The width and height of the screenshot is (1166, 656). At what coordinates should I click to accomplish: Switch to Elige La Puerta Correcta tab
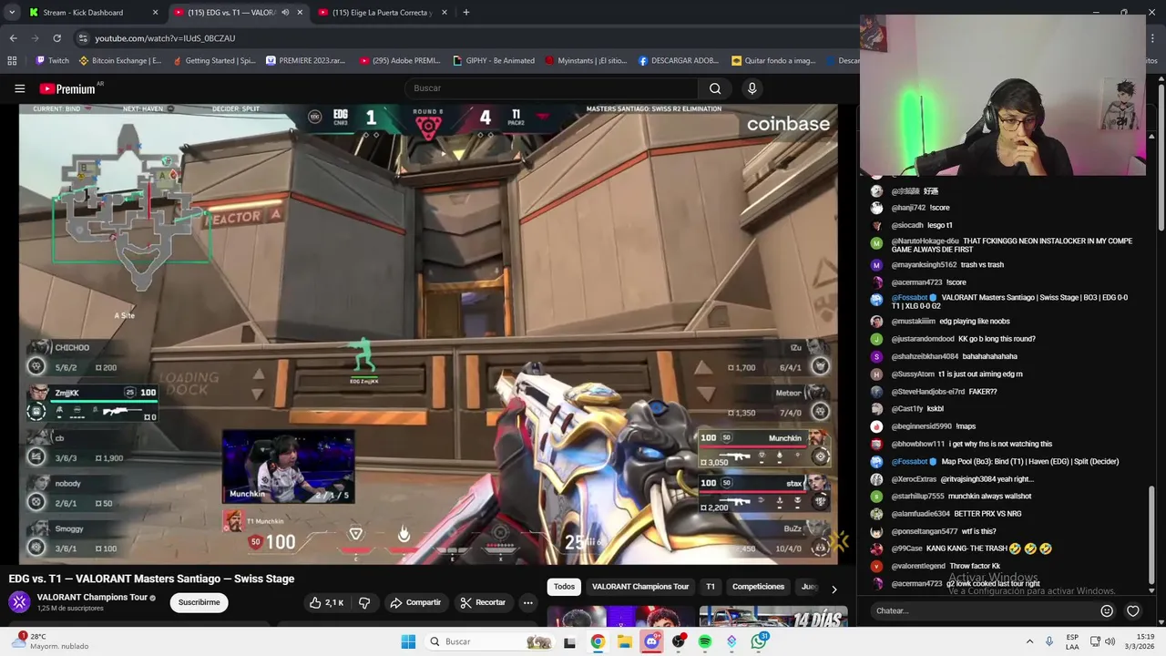[382, 13]
